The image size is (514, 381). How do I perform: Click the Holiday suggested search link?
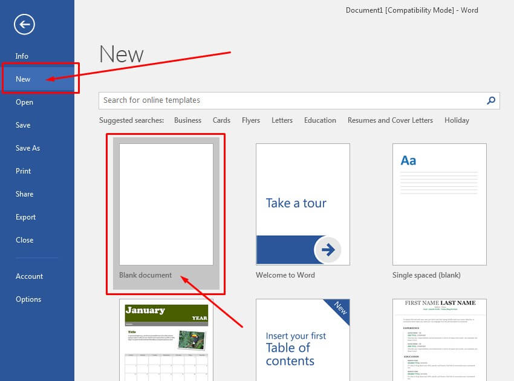coord(457,120)
